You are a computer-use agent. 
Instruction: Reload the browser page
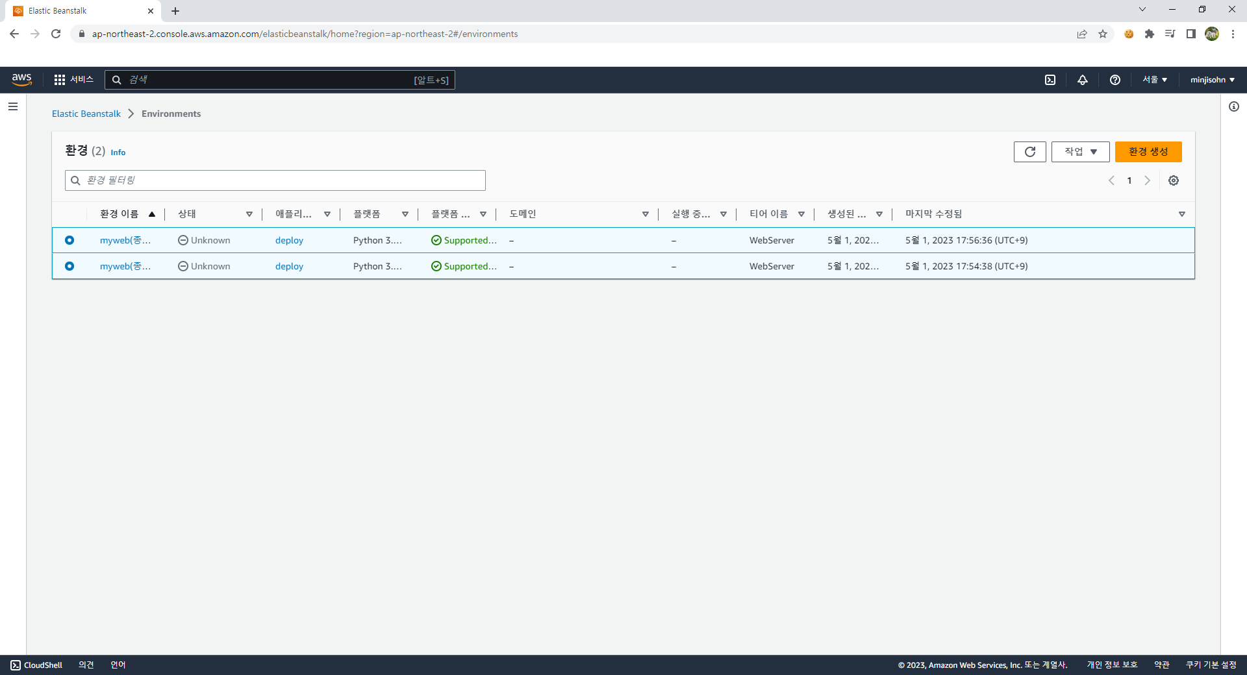click(x=56, y=34)
